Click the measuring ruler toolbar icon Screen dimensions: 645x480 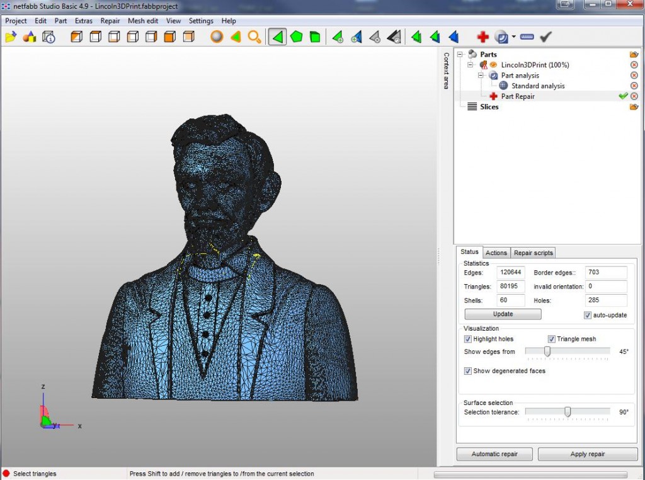coord(527,37)
